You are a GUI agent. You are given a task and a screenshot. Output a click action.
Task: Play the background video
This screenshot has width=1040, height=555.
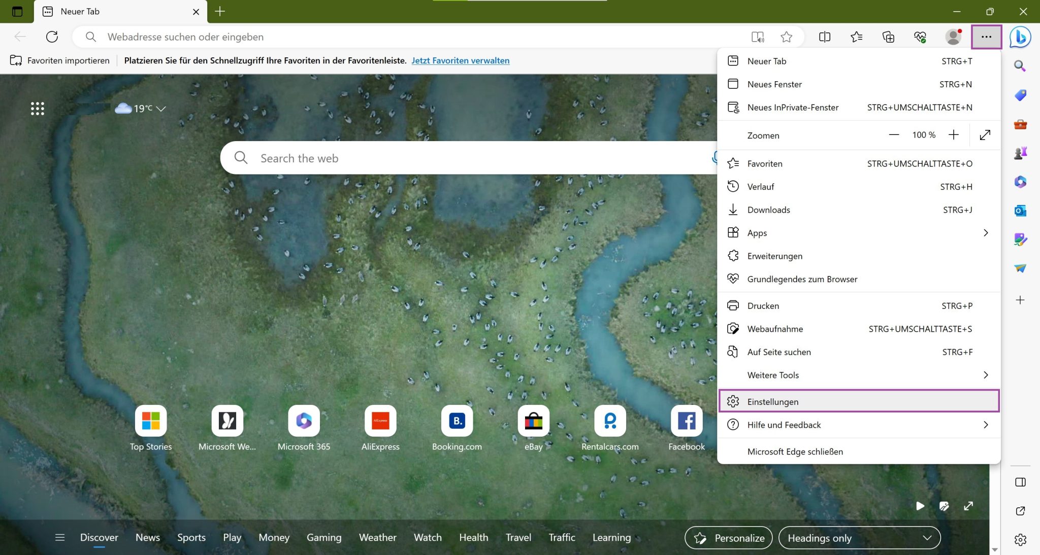[920, 506]
